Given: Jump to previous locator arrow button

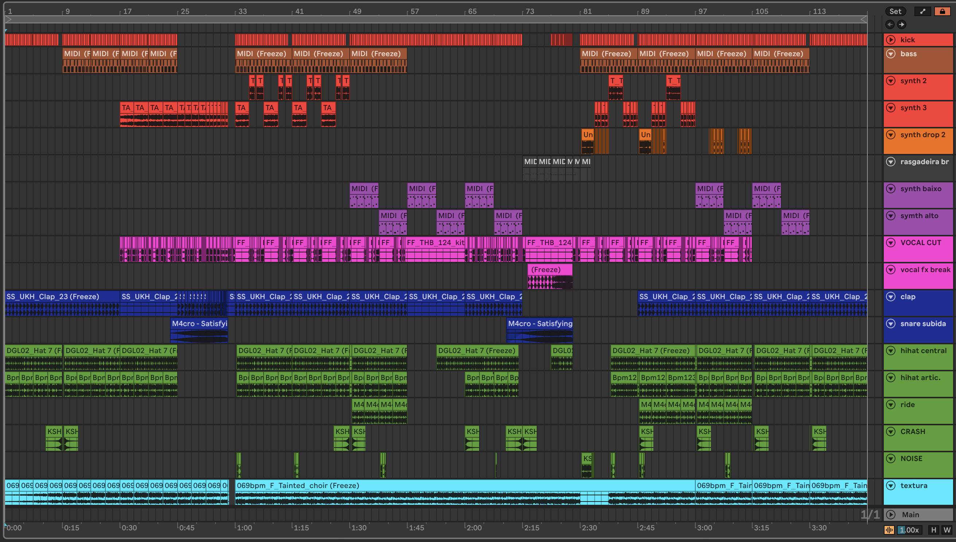Looking at the screenshot, I should 890,24.
